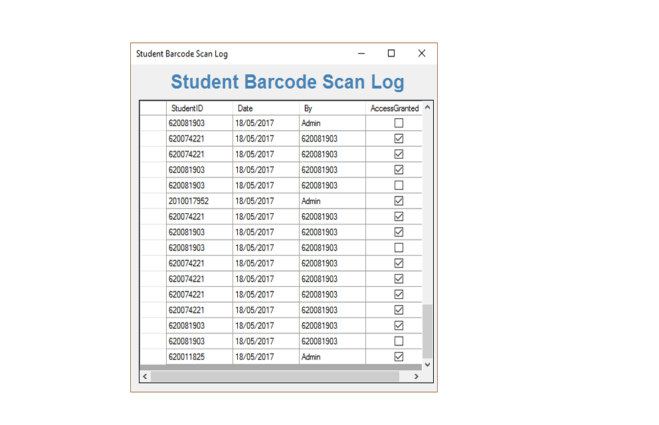Select the whole 2010017952 row via its row header
The height and width of the screenshot is (425, 659).
pyautogui.click(x=153, y=201)
